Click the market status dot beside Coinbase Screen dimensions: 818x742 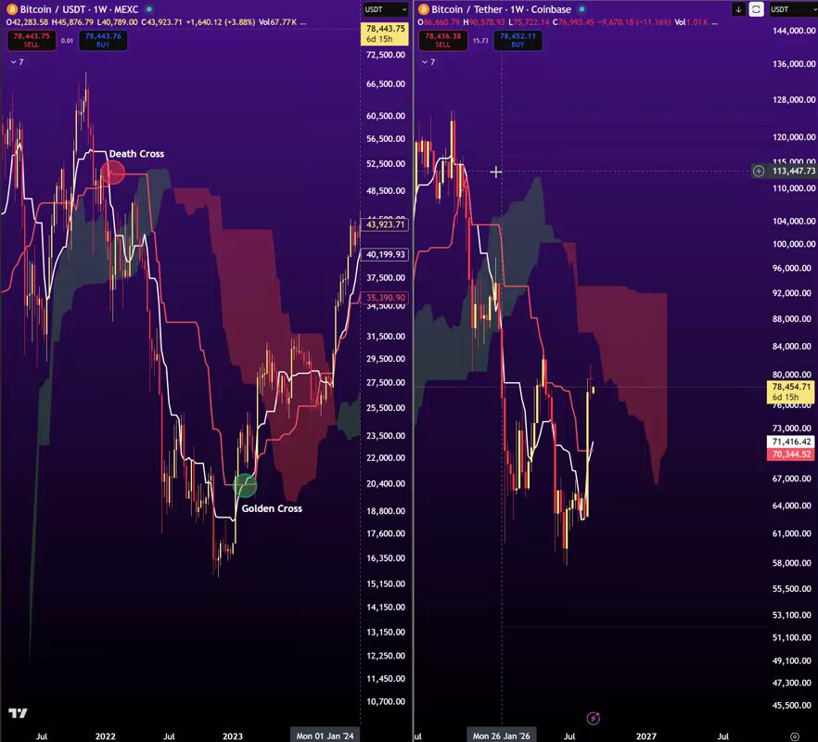(582, 9)
